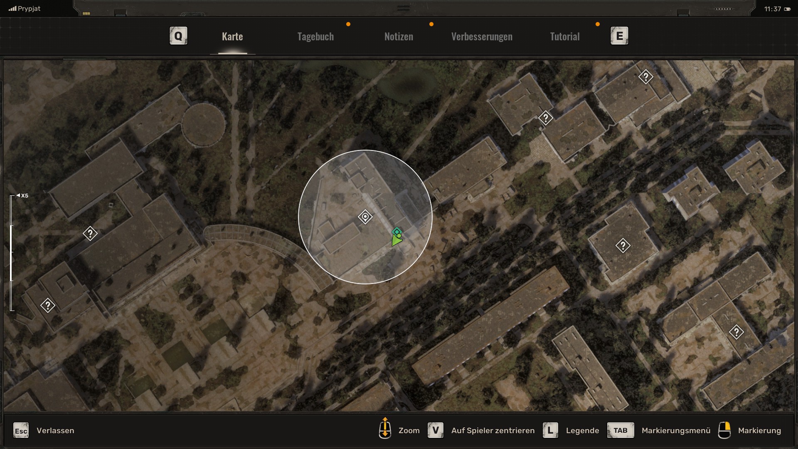The image size is (798, 449).
Task: Select the question marker on the square right building
Action: 623,246
